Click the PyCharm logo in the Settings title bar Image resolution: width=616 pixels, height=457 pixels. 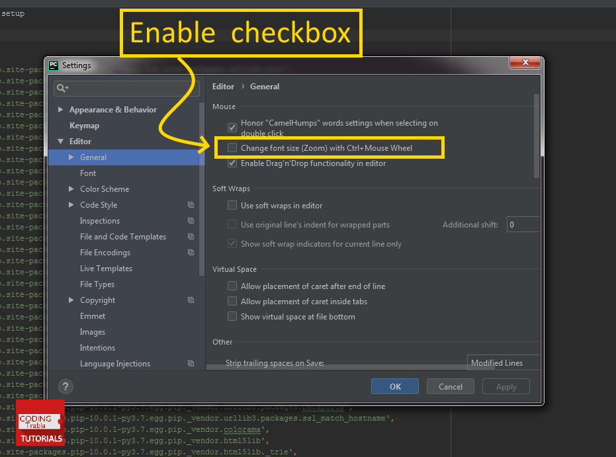[53, 65]
